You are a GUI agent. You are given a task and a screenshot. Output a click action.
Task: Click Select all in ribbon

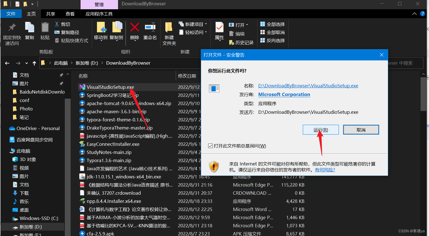coord(272,24)
